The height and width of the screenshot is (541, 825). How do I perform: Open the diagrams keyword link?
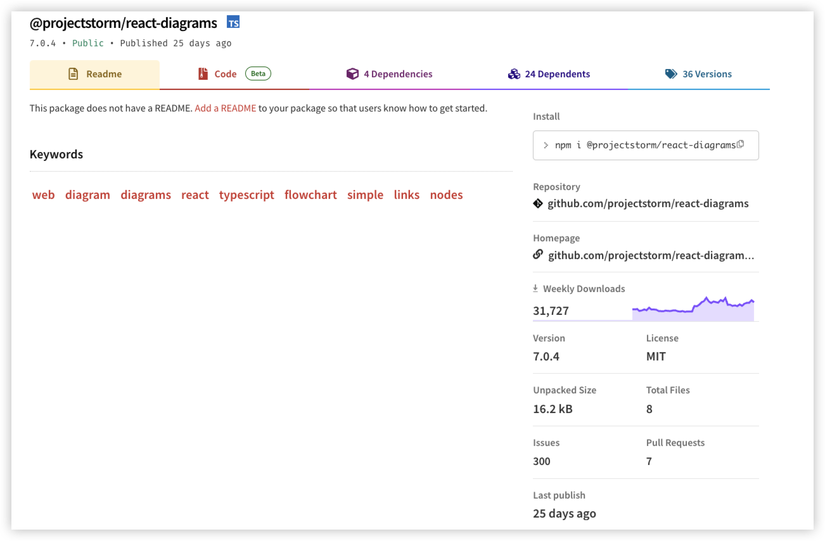[x=146, y=195]
